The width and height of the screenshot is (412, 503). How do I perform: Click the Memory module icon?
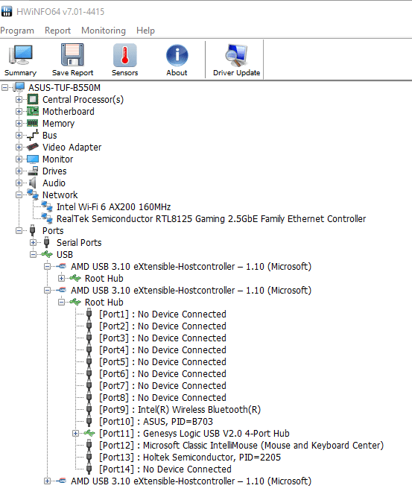[x=32, y=123]
